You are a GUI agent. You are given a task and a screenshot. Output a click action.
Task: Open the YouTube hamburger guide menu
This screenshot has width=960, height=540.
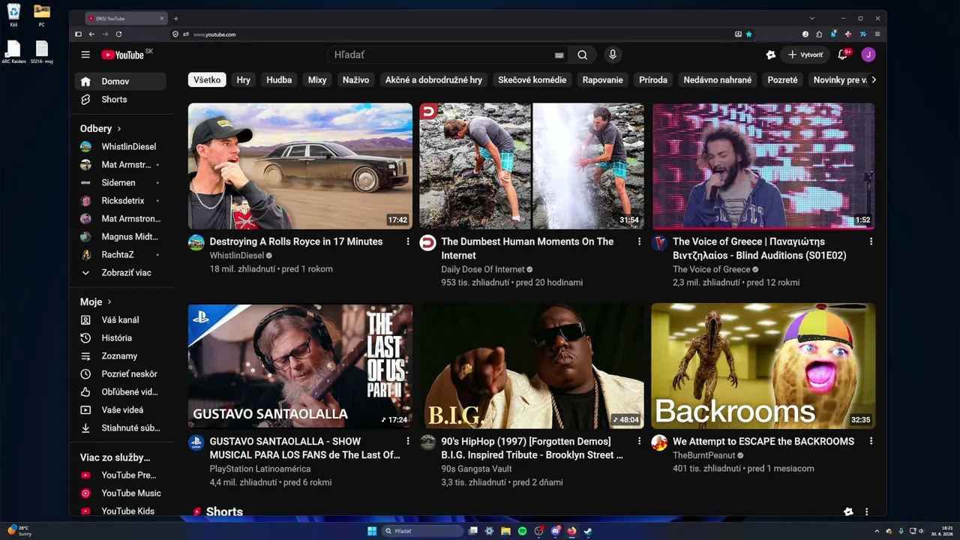(85, 55)
